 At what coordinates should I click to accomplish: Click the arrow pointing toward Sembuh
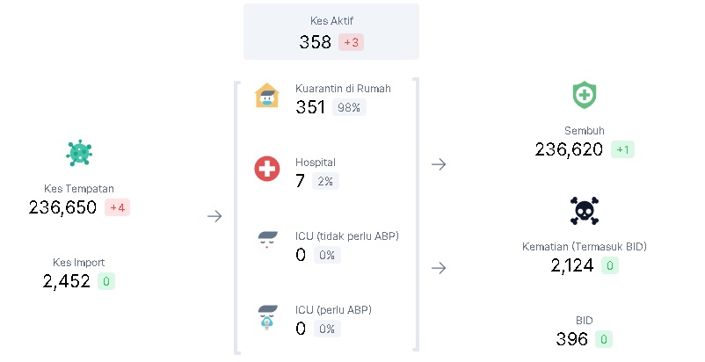point(439,164)
